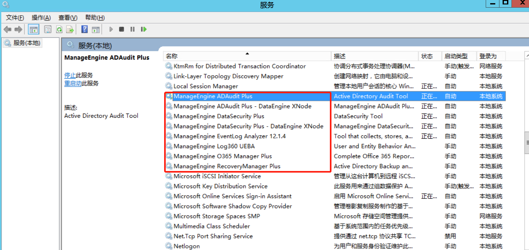The width and height of the screenshot is (529, 250).
Task: Click description 'User and Entity Behavior An...'
Action: point(375,146)
